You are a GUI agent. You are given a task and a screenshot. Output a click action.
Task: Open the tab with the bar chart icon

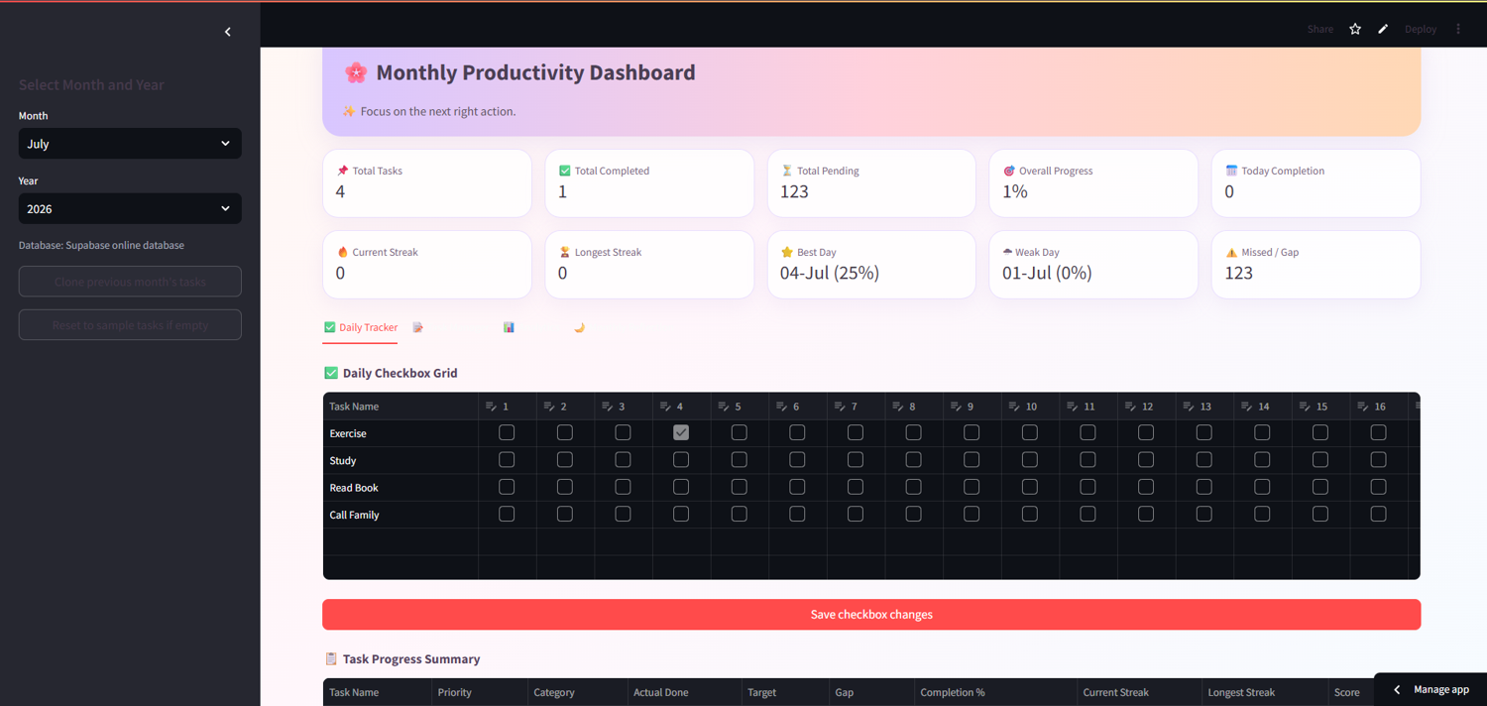tap(509, 327)
